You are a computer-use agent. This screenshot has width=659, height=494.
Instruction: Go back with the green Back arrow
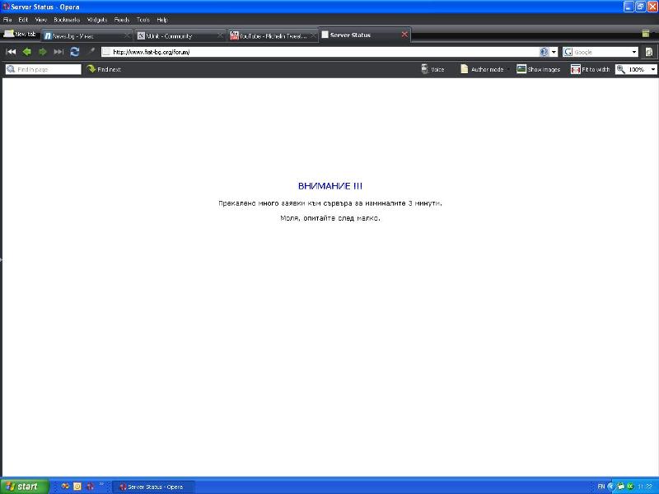[x=26, y=52]
